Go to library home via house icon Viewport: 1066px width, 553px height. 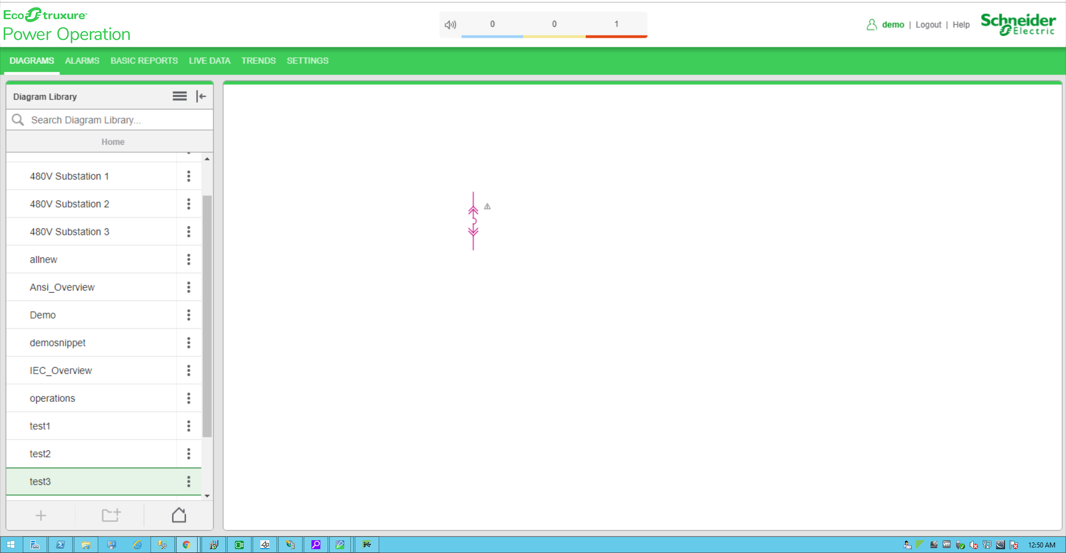tap(179, 515)
